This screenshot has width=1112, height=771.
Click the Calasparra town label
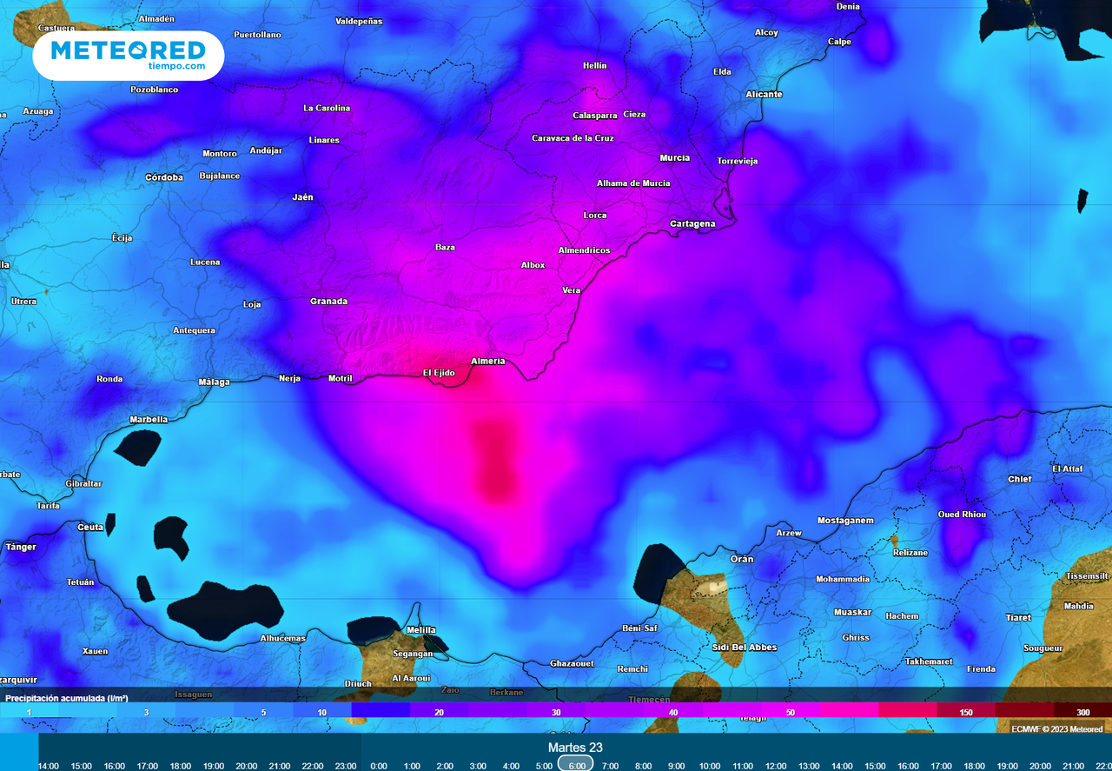point(595,116)
